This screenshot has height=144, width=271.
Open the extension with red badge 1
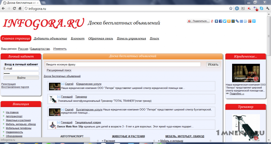coord(255,8)
